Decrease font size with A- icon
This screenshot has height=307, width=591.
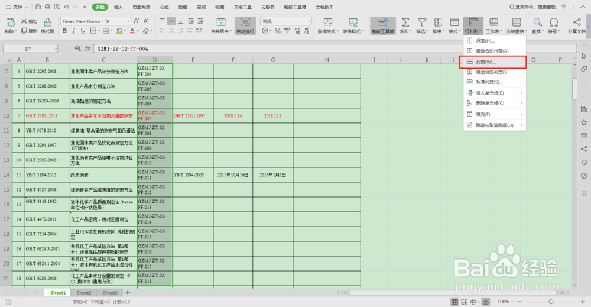[146, 21]
